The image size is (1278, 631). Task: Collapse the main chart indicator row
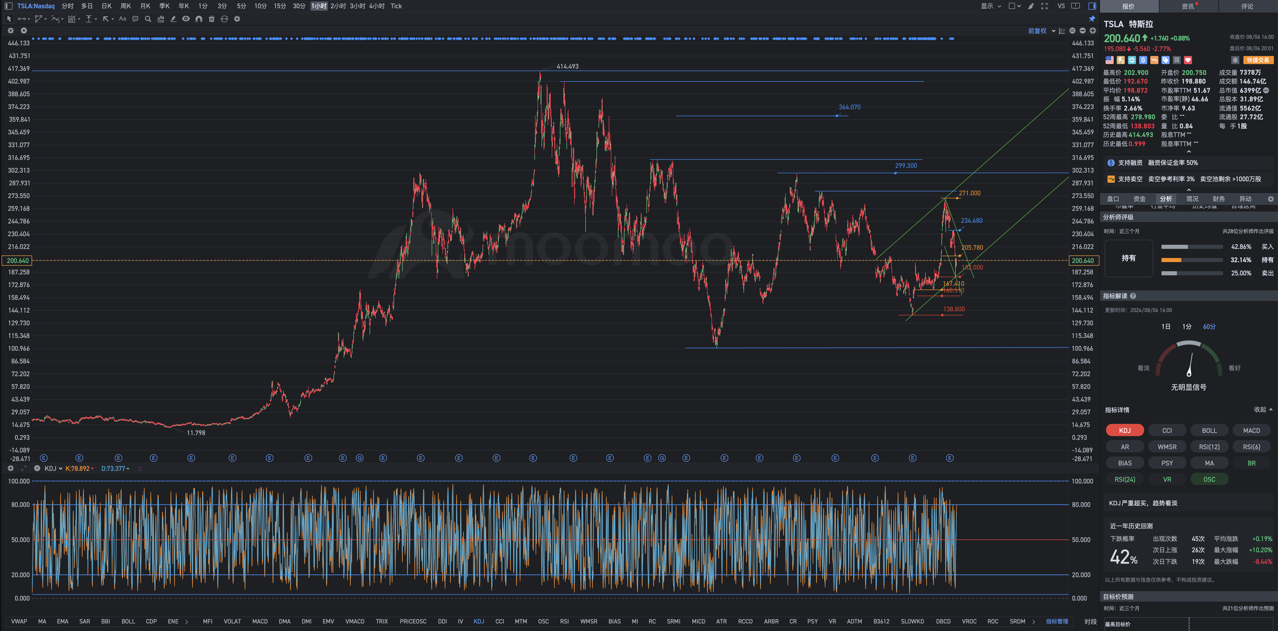pos(23,31)
